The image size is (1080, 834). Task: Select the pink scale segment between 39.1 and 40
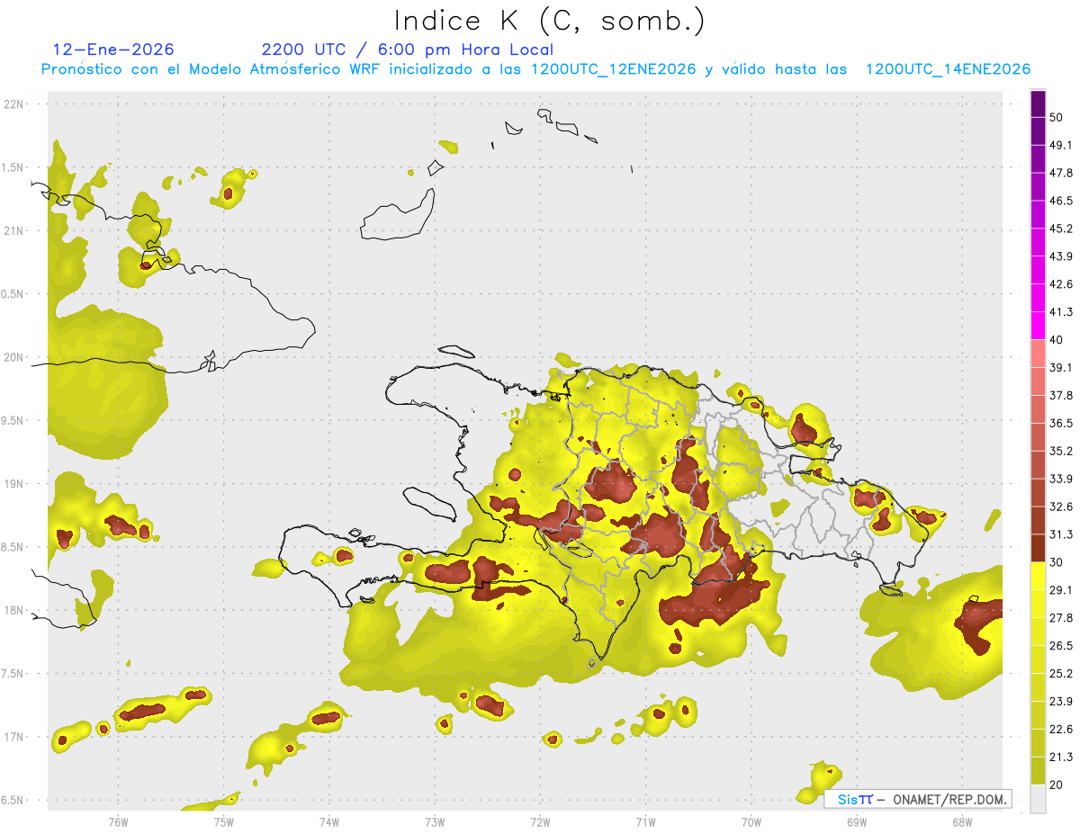pyautogui.click(x=1038, y=354)
